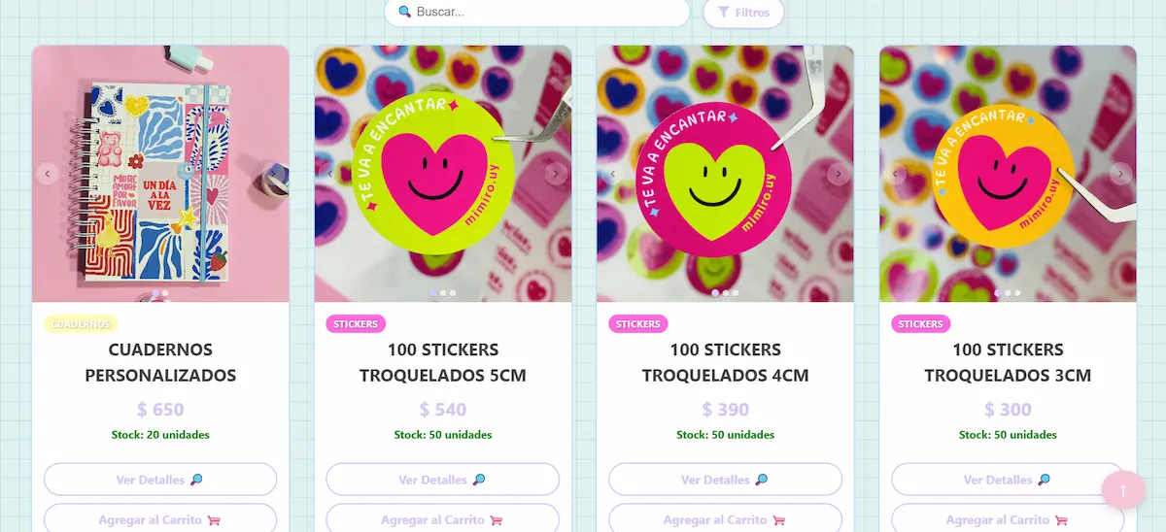Select second carousel dot on 4CM stickers
This screenshot has height=532, width=1166.
pyautogui.click(x=725, y=292)
